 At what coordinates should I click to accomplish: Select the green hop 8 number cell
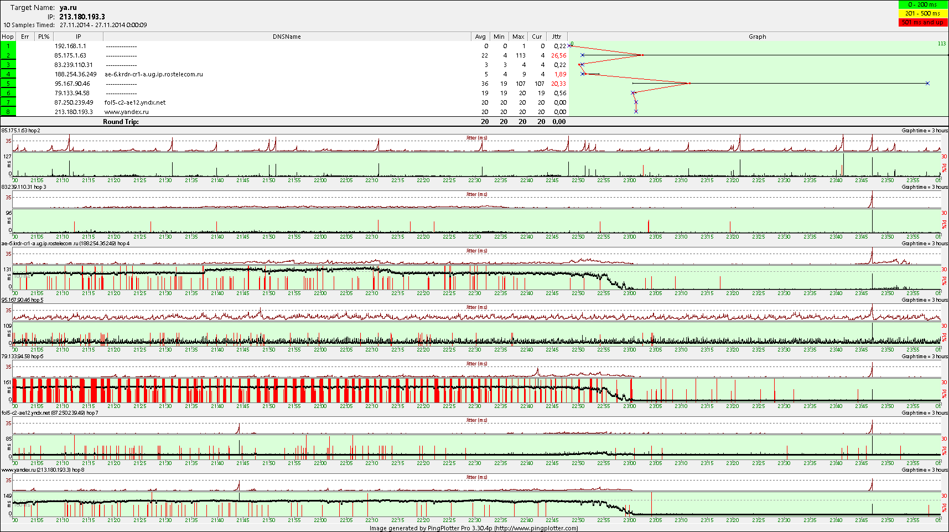(8, 112)
